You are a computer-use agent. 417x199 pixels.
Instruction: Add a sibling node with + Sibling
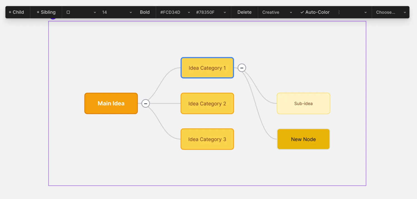click(46, 12)
